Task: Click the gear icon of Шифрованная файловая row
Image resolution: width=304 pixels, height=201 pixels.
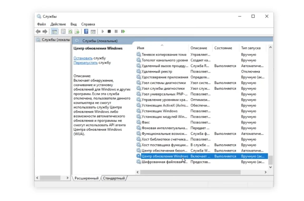Action: tap(138, 162)
